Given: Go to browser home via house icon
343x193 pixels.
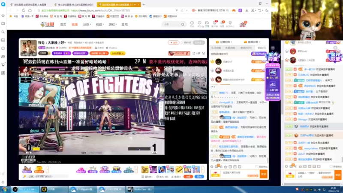Looking at the screenshot, I should [30, 10].
